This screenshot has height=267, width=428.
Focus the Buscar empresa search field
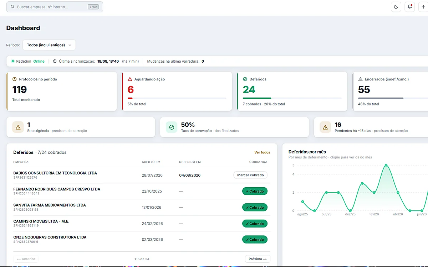point(55,7)
